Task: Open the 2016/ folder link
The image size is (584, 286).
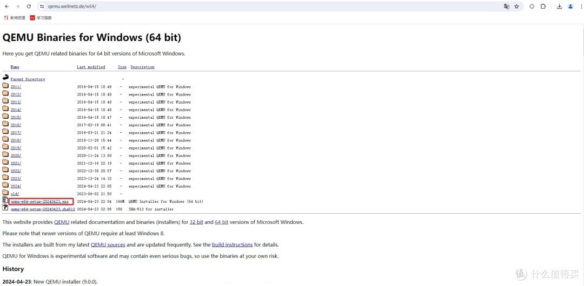Action: click(x=16, y=125)
